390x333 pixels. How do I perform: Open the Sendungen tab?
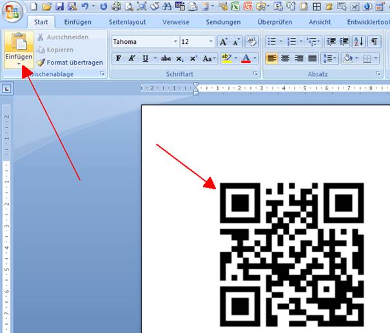[223, 22]
